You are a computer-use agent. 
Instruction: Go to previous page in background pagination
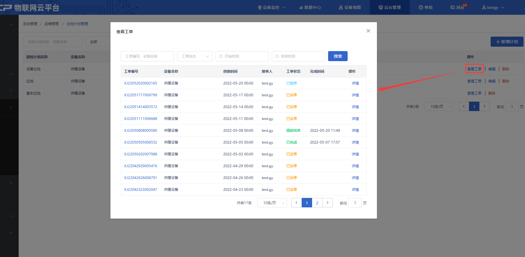(x=464, y=106)
